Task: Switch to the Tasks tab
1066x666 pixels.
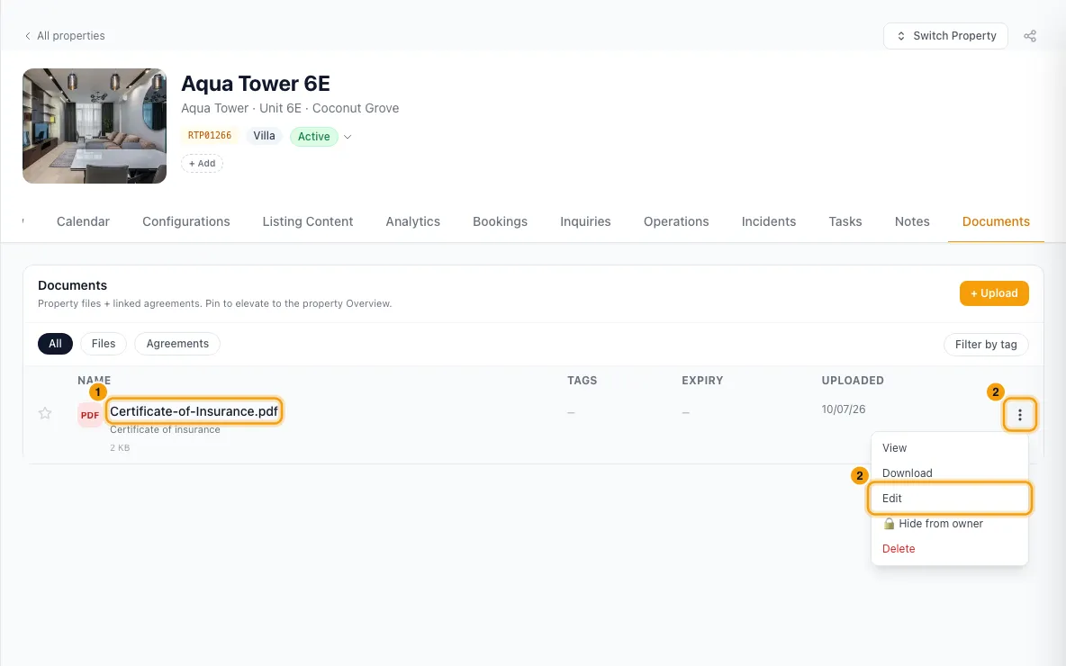Action: pos(845,221)
